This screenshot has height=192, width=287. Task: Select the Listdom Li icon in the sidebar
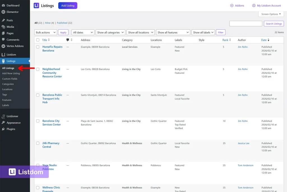(x=3, y=55)
